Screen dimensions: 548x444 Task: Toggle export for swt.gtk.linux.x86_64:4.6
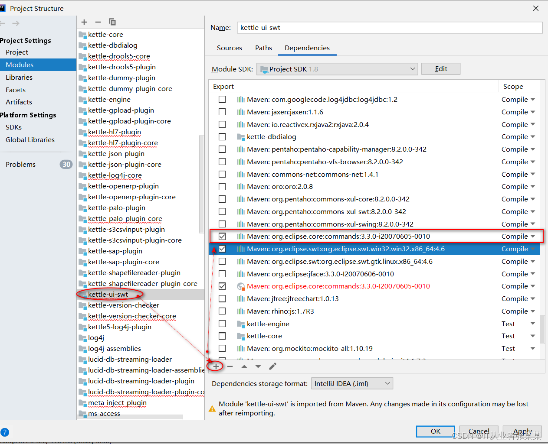[222, 262]
